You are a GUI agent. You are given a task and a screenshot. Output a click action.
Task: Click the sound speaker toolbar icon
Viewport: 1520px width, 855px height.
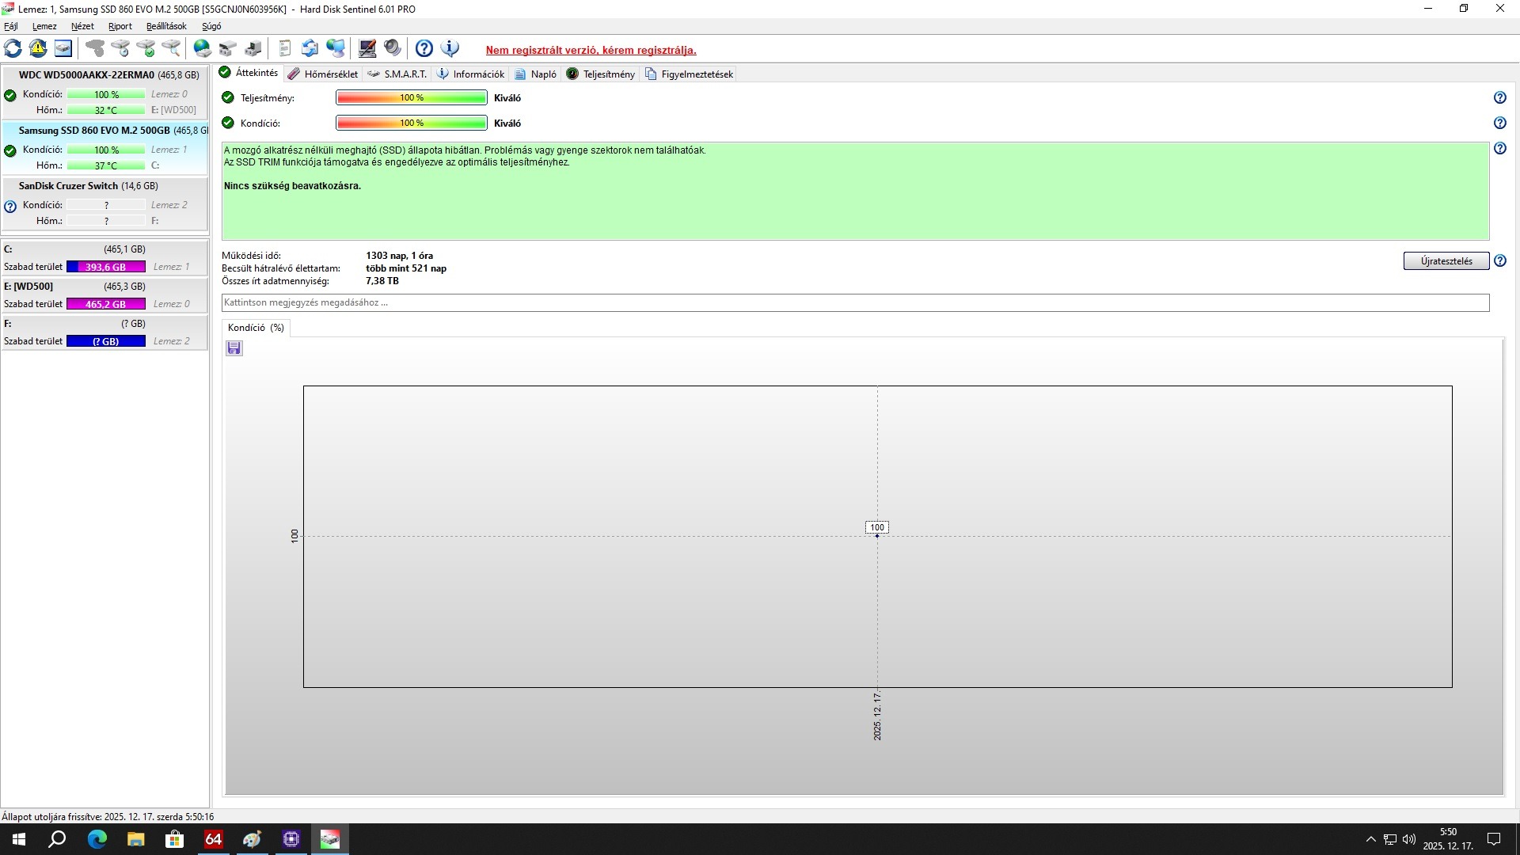(393, 48)
